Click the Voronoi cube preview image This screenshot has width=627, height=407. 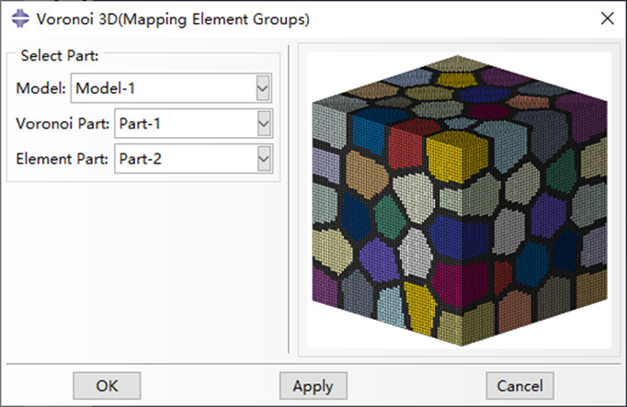[460, 200]
